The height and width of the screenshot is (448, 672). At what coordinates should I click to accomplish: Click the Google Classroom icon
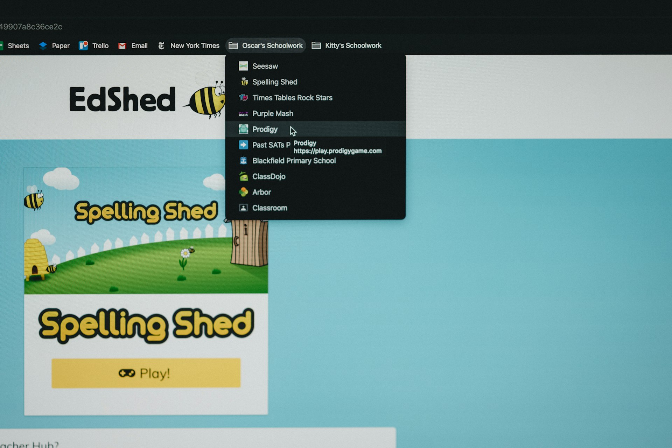243,208
